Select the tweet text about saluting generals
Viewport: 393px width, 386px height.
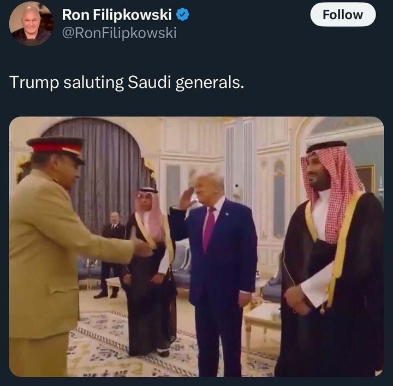click(x=127, y=82)
